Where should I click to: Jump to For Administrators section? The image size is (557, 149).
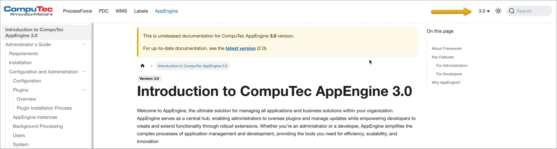[x=452, y=65]
